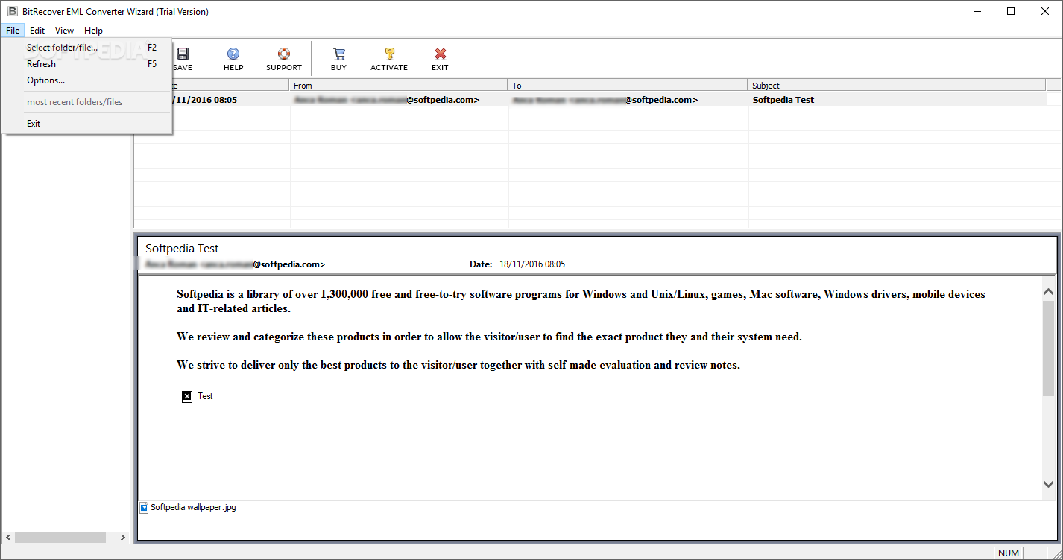Screen dimensions: 1063x560
Task: Sort emails by the To column header
Action: click(628, 86)
